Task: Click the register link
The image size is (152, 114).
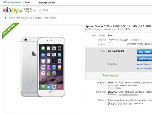Action: pyautogui.click(x=18, y=2)
